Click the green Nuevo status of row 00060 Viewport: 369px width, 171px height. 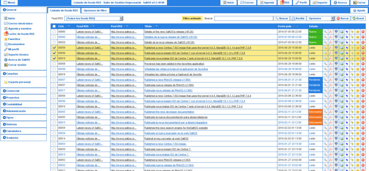[x=315, y=32]
